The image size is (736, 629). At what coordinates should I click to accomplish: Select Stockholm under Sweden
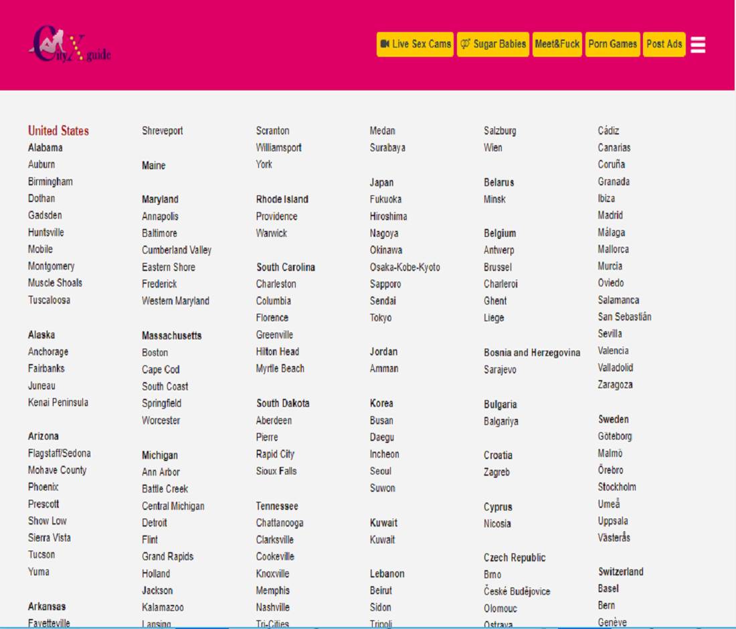[617, 486]
